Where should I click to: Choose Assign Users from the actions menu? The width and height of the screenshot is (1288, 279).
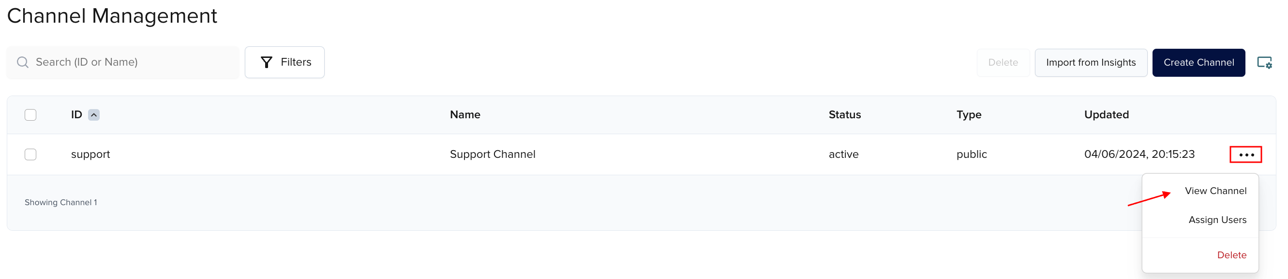point(1217,220)
